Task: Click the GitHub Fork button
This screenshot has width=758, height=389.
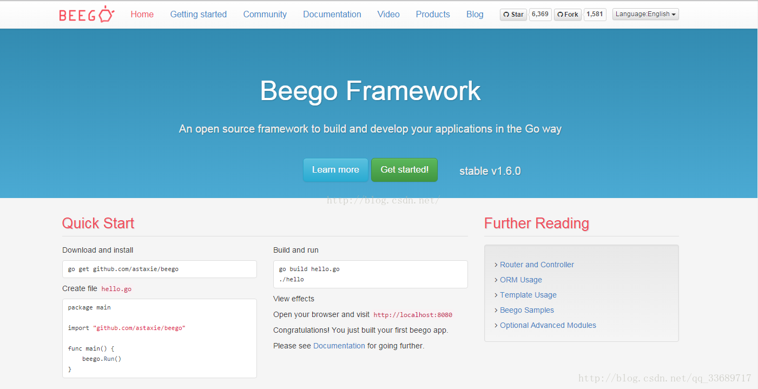Action: click(568, 15)
